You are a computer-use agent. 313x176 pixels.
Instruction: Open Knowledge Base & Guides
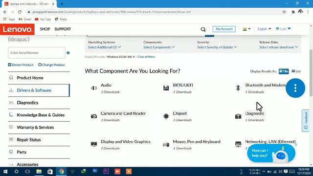click(x=39, y=115)
